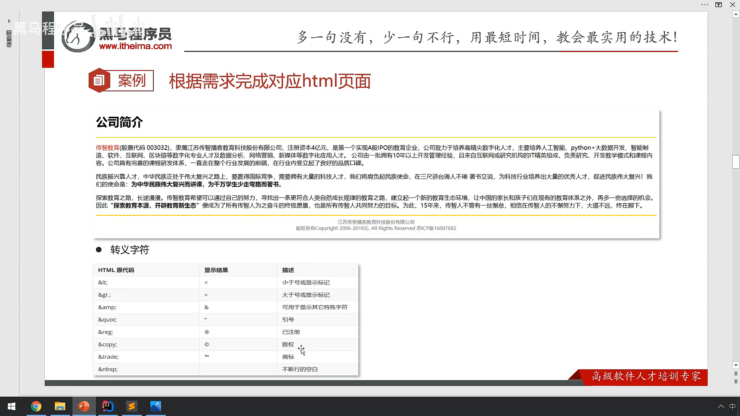Open the three-dot ribbon options menu

705,5
